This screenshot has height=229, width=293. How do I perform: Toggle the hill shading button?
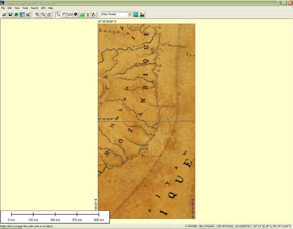coord(136,15)
